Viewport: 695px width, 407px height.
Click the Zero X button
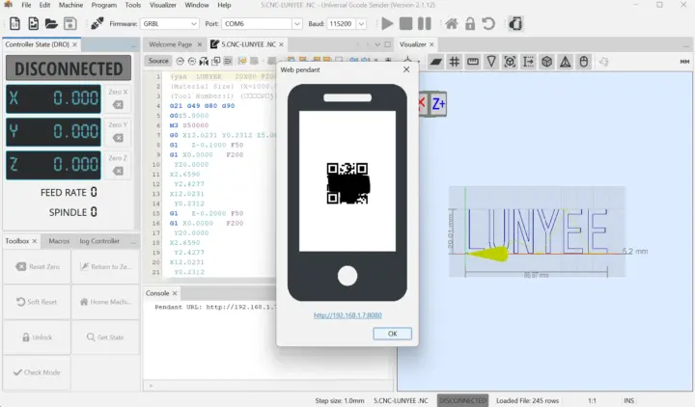[118, 98]
